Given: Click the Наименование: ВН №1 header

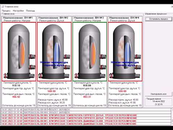Looking at the screenshot, I should click(18, 18).
